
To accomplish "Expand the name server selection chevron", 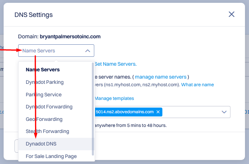I will coord(224,112).
